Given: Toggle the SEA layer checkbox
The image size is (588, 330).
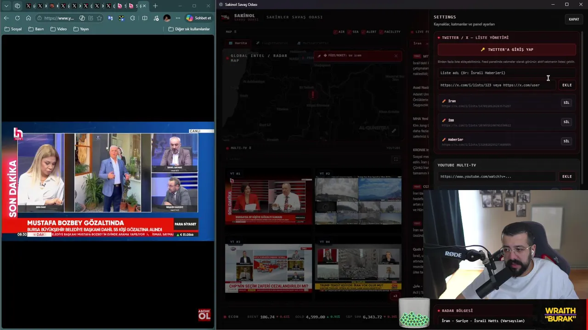Looking at the screenshot, I should (x=350, y=32).
